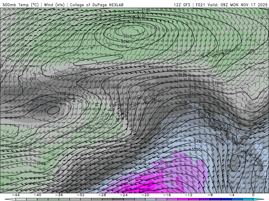
Task: Click the 5250 height contour label
Action: (x=219, y=83)
